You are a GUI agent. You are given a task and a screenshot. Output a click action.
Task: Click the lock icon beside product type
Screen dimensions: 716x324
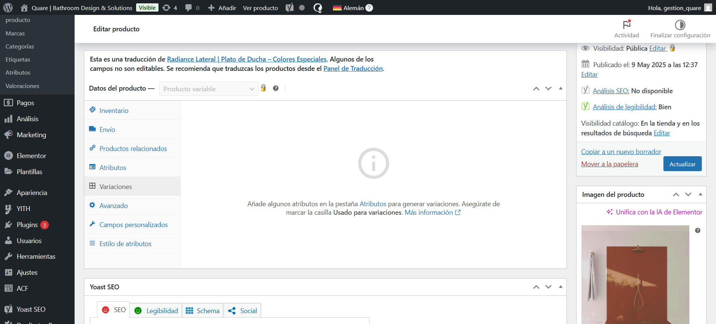pyautogui.click(x=263, y=88)
